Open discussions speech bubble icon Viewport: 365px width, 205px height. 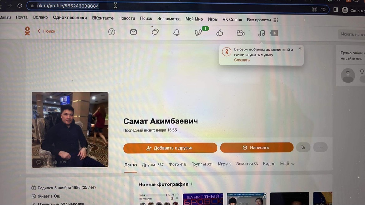tap(155, 32)
